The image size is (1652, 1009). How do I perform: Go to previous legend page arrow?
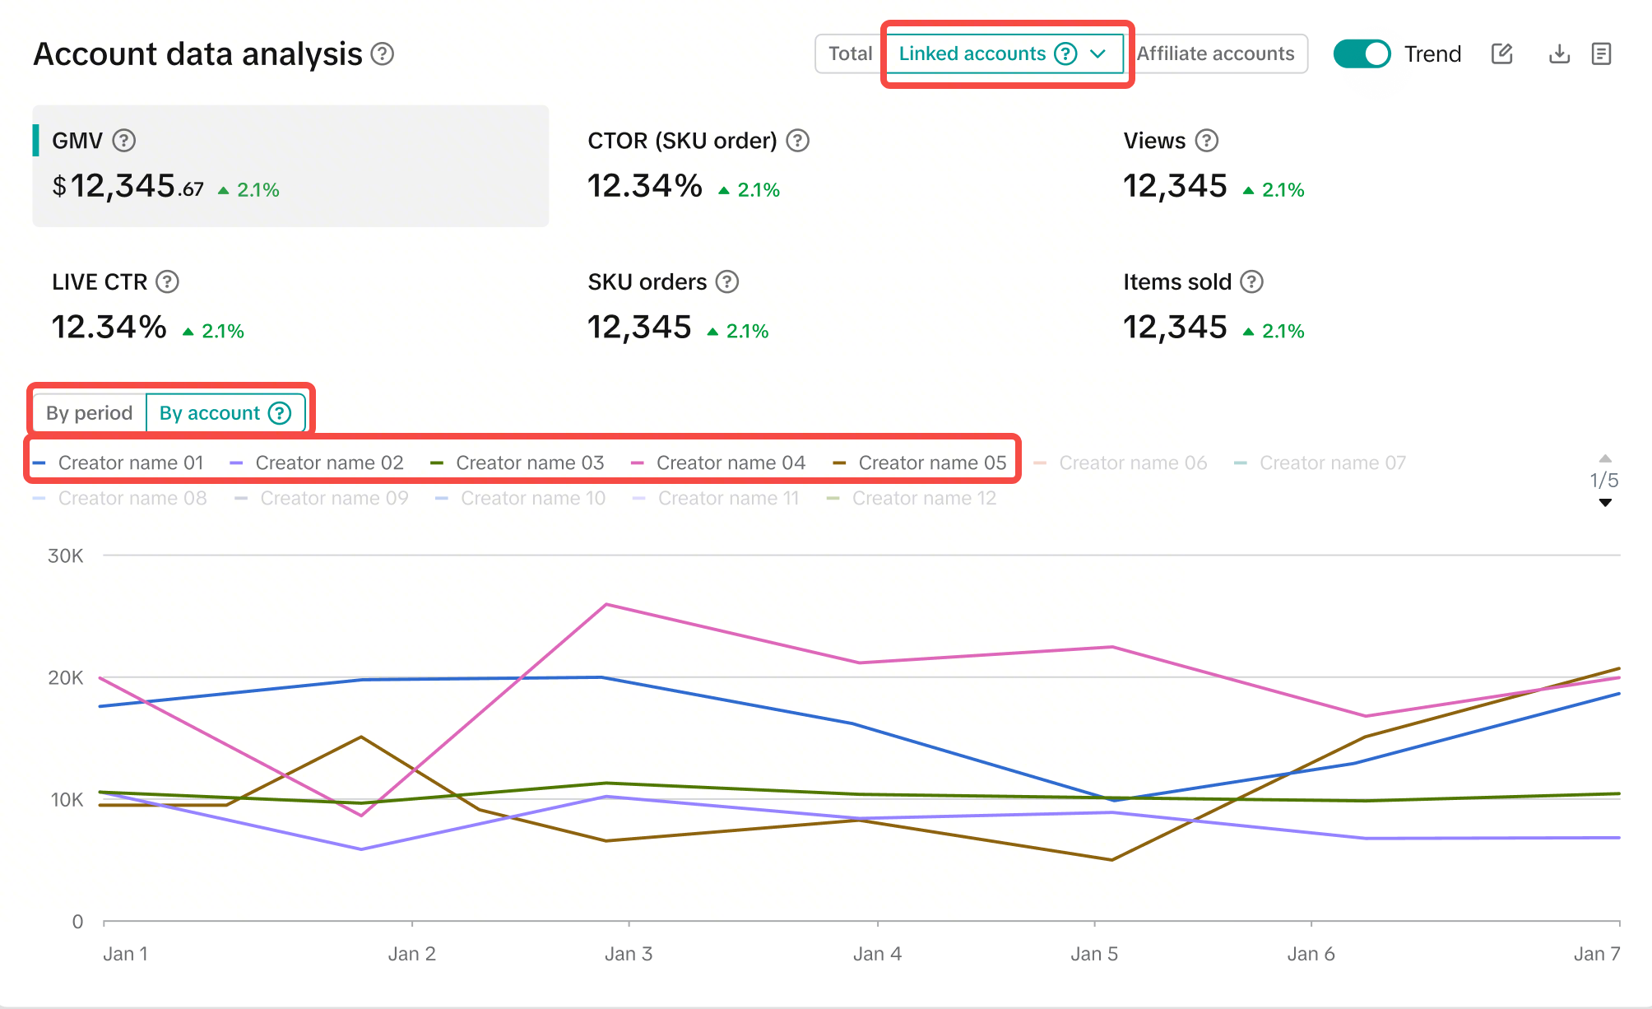point(1604,458)
